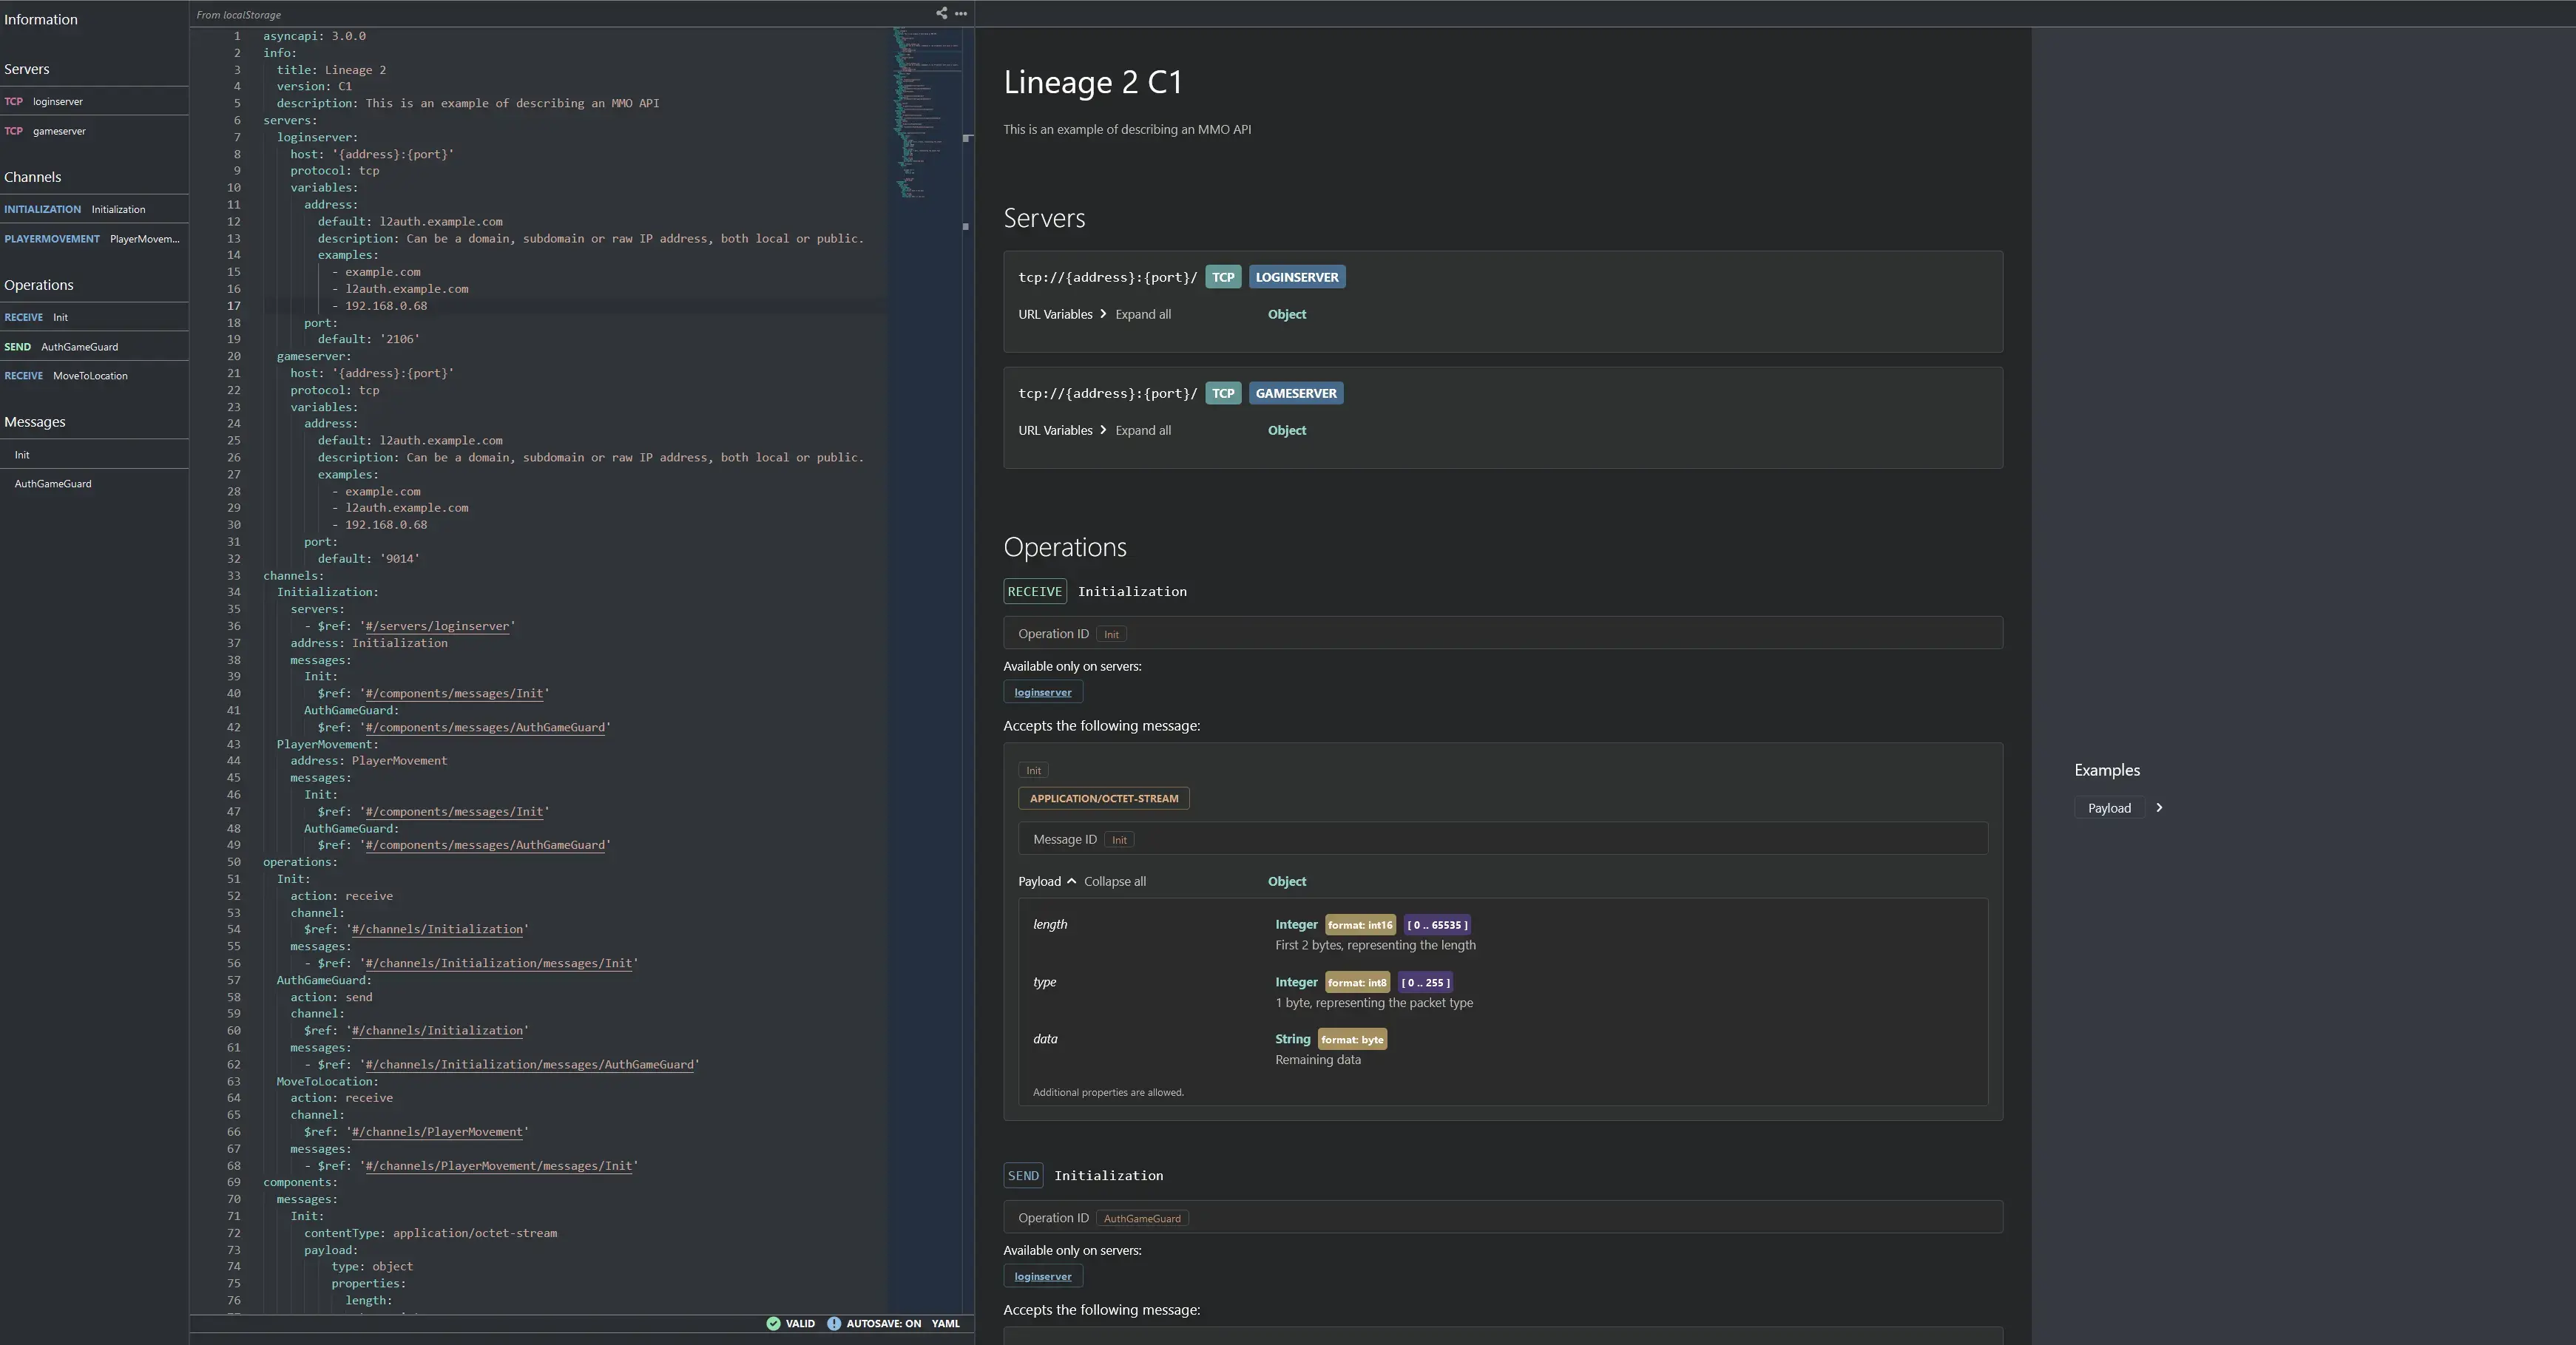This screenshot has width=2576, height=1345.
Task: Click Expand all under LOGINSERVER
Action: click(1143, 314)
